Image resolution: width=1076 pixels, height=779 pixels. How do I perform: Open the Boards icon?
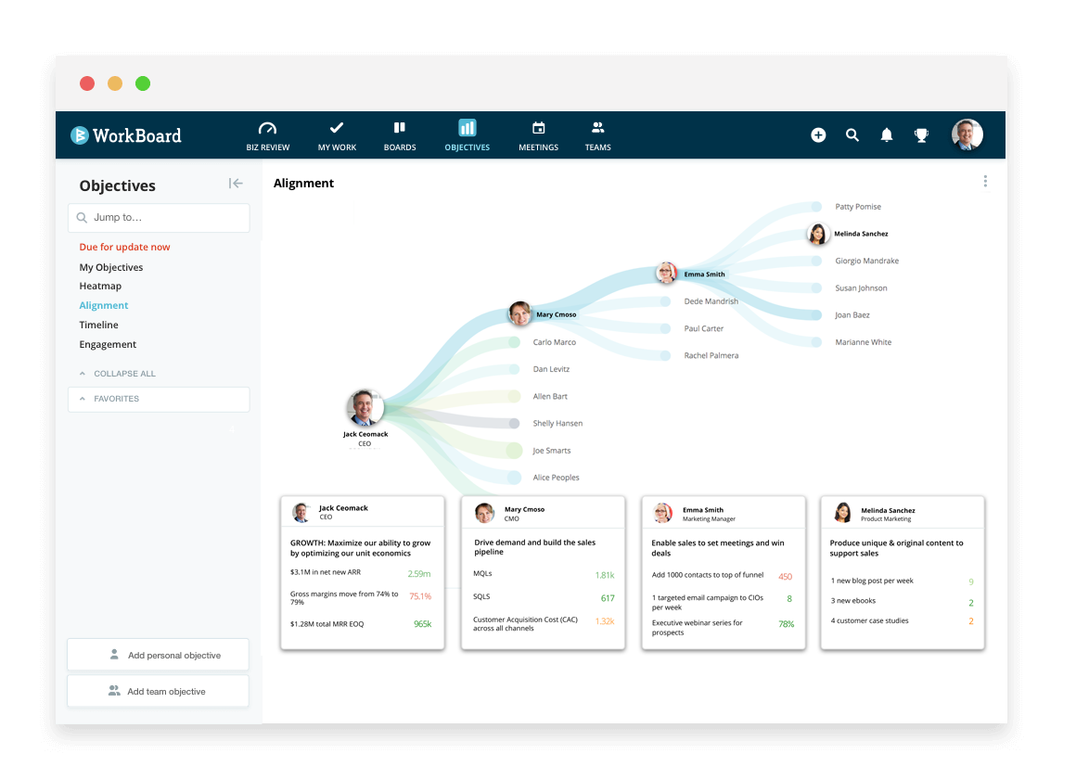coord(400,128)
